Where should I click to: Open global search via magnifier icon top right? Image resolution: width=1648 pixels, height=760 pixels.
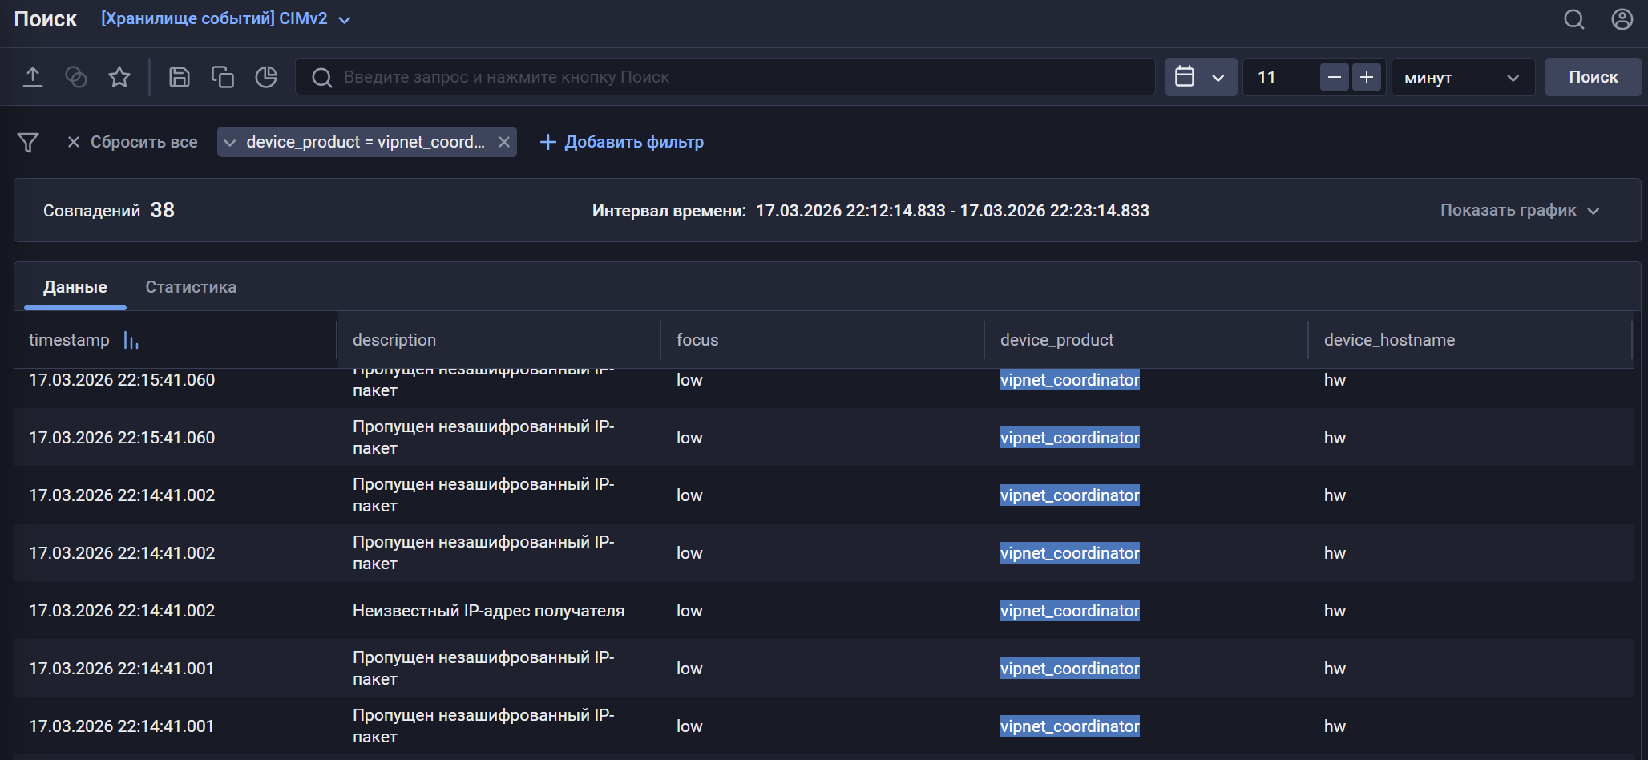coord(1573,18)
